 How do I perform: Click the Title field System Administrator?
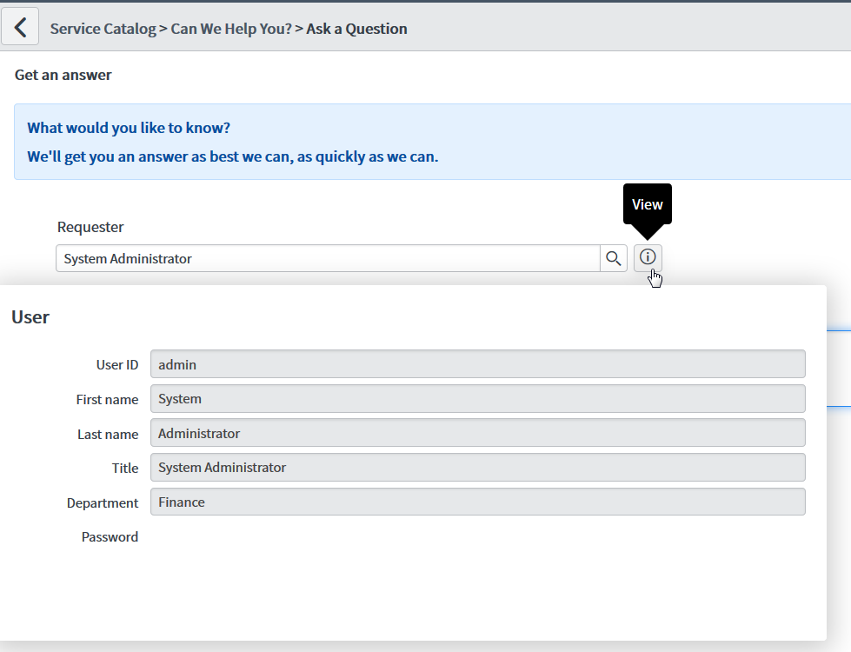[477, 467]
